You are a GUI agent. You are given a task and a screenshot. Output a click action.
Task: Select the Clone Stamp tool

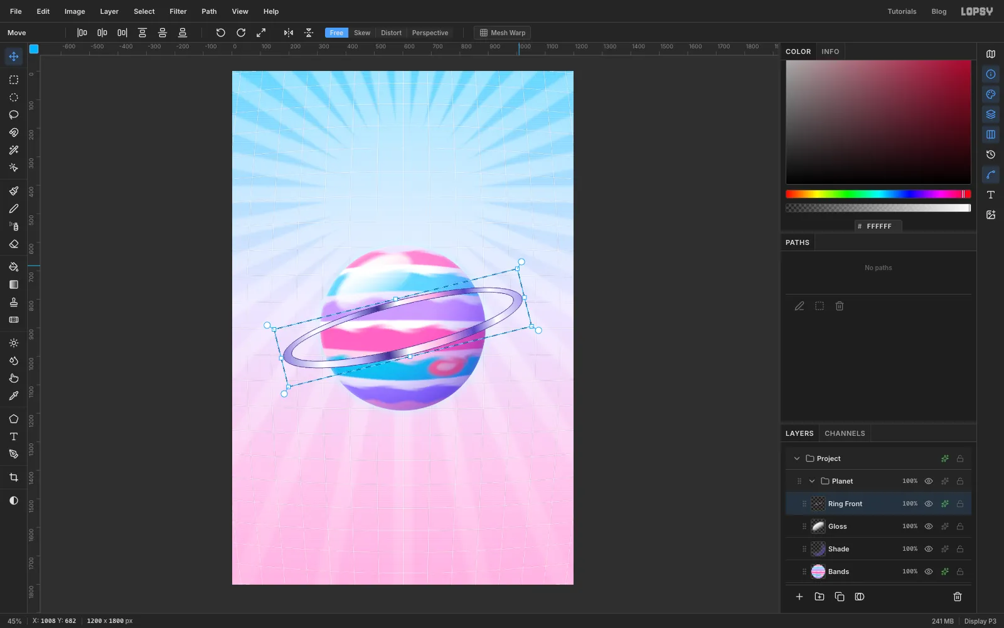(14, 302)
